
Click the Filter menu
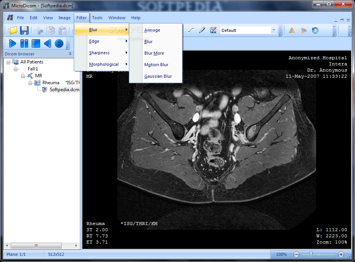81,18
